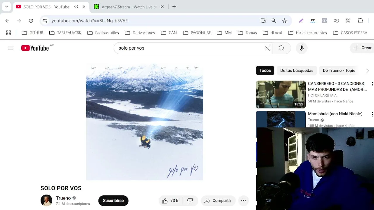Select the De Trueno - Topic chip
This screenshot has width=374, height=210.
tap(339, 71)
